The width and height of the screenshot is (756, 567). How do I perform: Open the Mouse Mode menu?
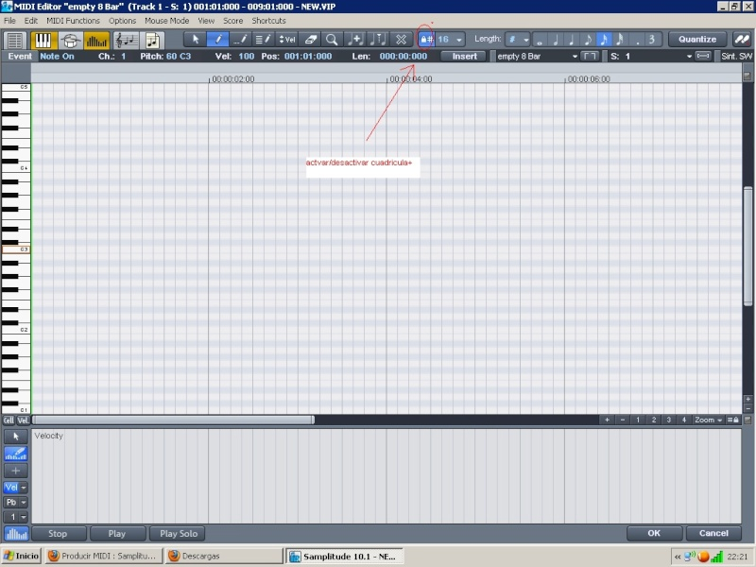point(167,21)
